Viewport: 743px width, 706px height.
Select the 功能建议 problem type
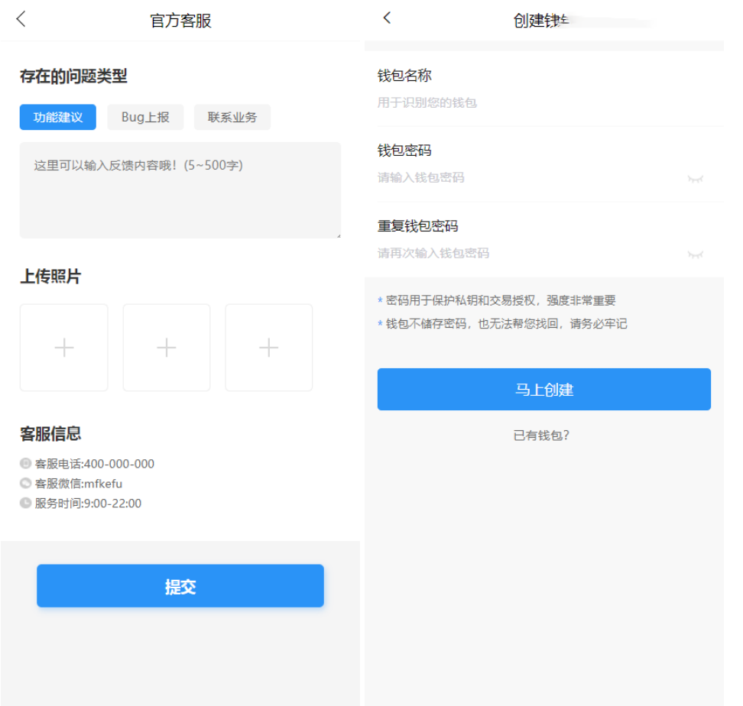click(x=58, y=118)
